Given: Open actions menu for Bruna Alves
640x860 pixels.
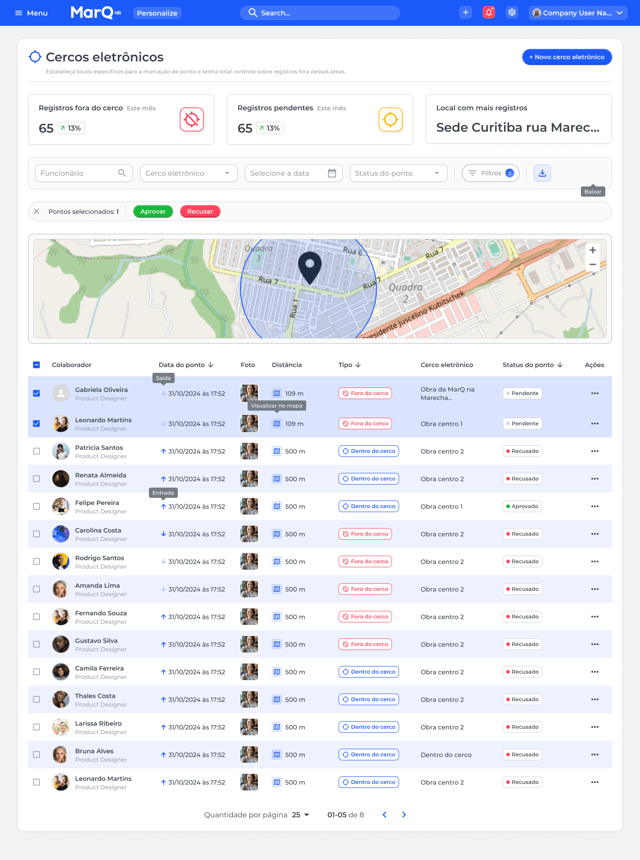Looking at the screenshot, I should click(595, 755).
